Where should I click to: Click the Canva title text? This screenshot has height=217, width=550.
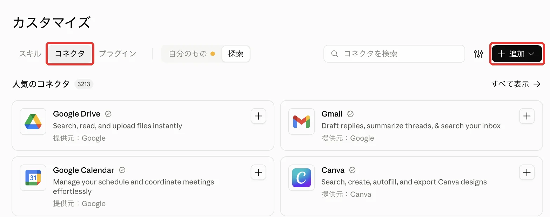pos(333,170)
